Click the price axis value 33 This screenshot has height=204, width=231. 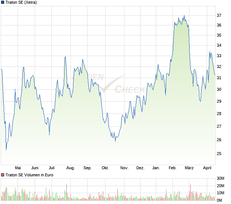(219, 56)
